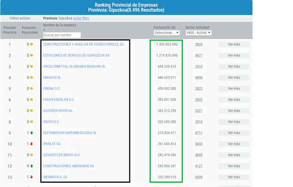Click the red down arrow in Iparlat row

(x=31, y=144)
